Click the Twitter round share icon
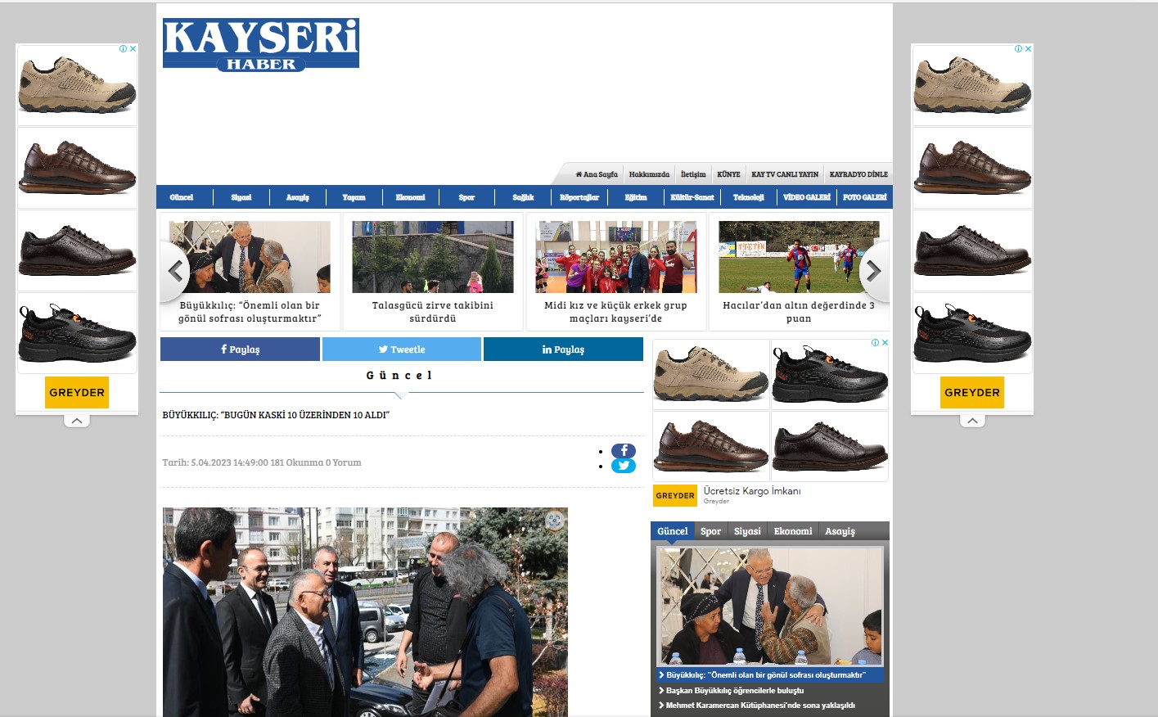1158x717 pixels. (624, 466)
